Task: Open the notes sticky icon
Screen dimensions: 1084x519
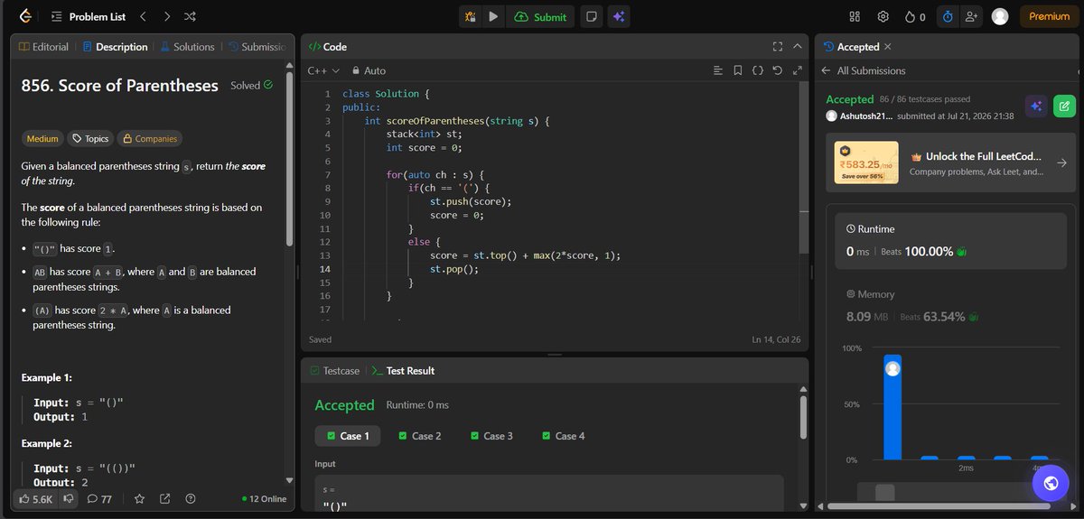Action: pyautogui.click(x=590, y=16)
